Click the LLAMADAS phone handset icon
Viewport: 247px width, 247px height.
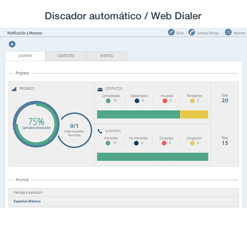[100, 131]
